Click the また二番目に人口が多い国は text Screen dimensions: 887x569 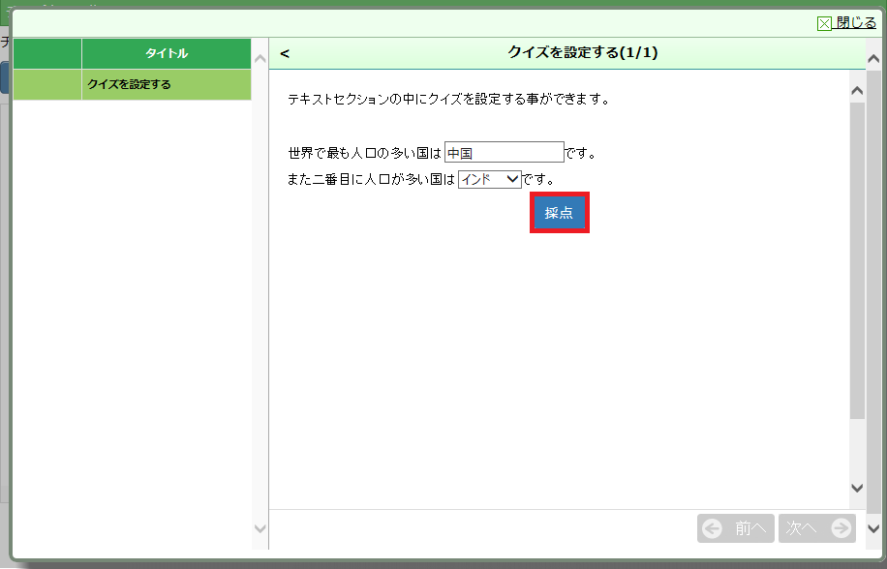click(x=371, y=180)
